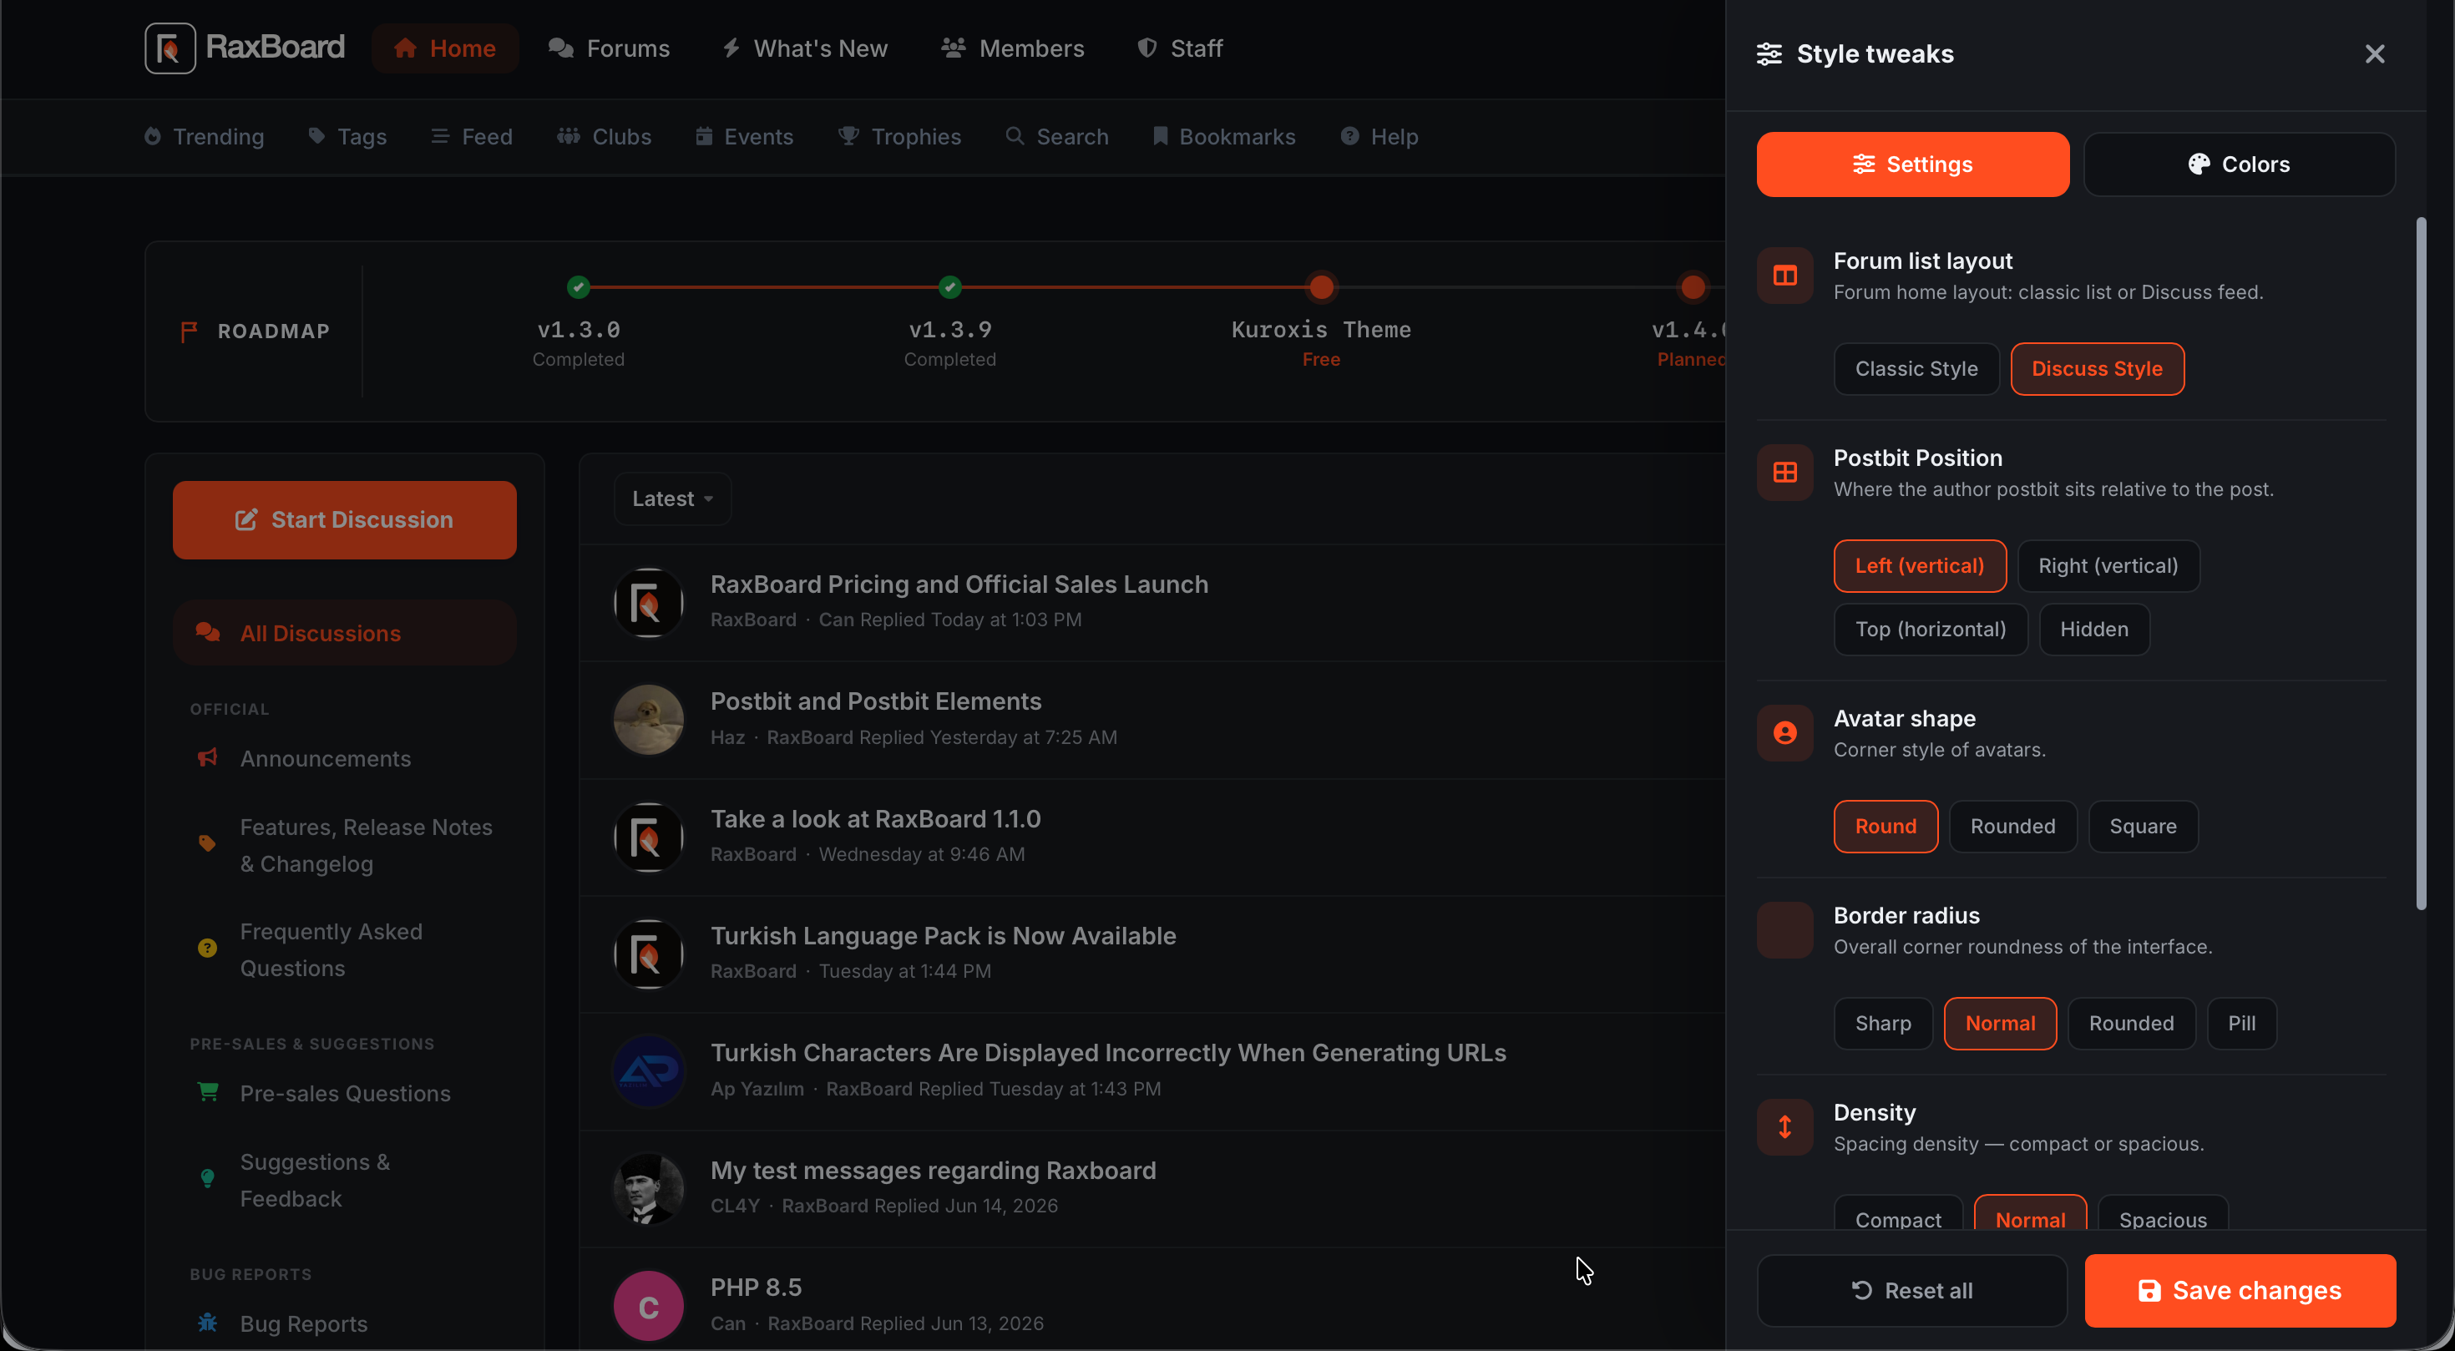Click the Postbit Position grid icon
Image resolution: width=2455 pixels, height=1351 pixels.
pyautogui.click(x=1784, y=473)
